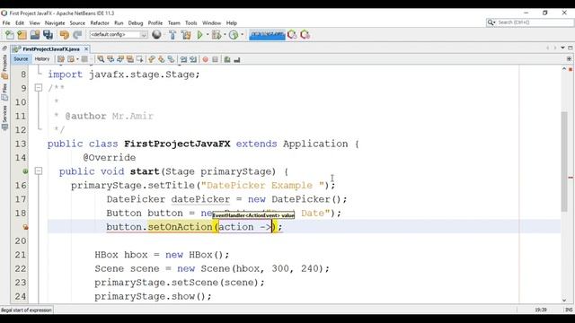Run project with green play icon
The width and height of the screenshot is (575, 323).
tap(199, 35)
